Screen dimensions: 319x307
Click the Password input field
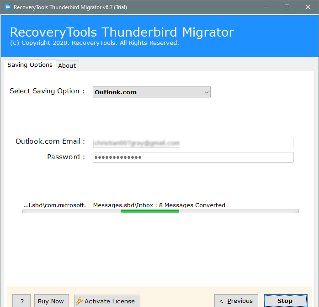coord(193,157)
